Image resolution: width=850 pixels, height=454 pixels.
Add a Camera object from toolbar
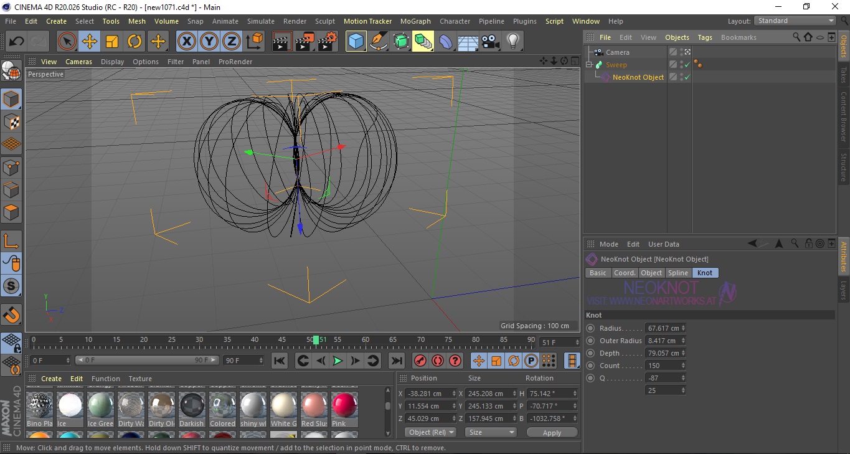(491, 42)
